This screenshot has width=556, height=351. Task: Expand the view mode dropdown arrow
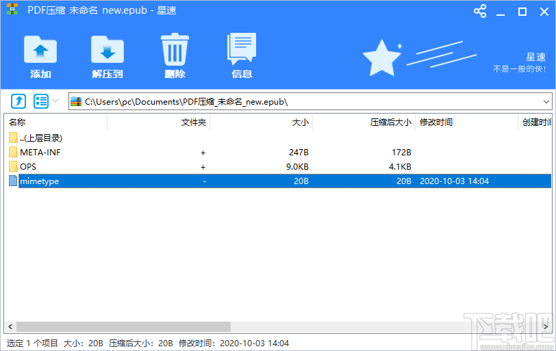click(x=55, y=101)
